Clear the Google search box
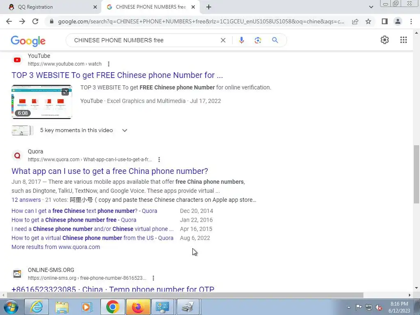420x315 pixels. click(223, 40)
